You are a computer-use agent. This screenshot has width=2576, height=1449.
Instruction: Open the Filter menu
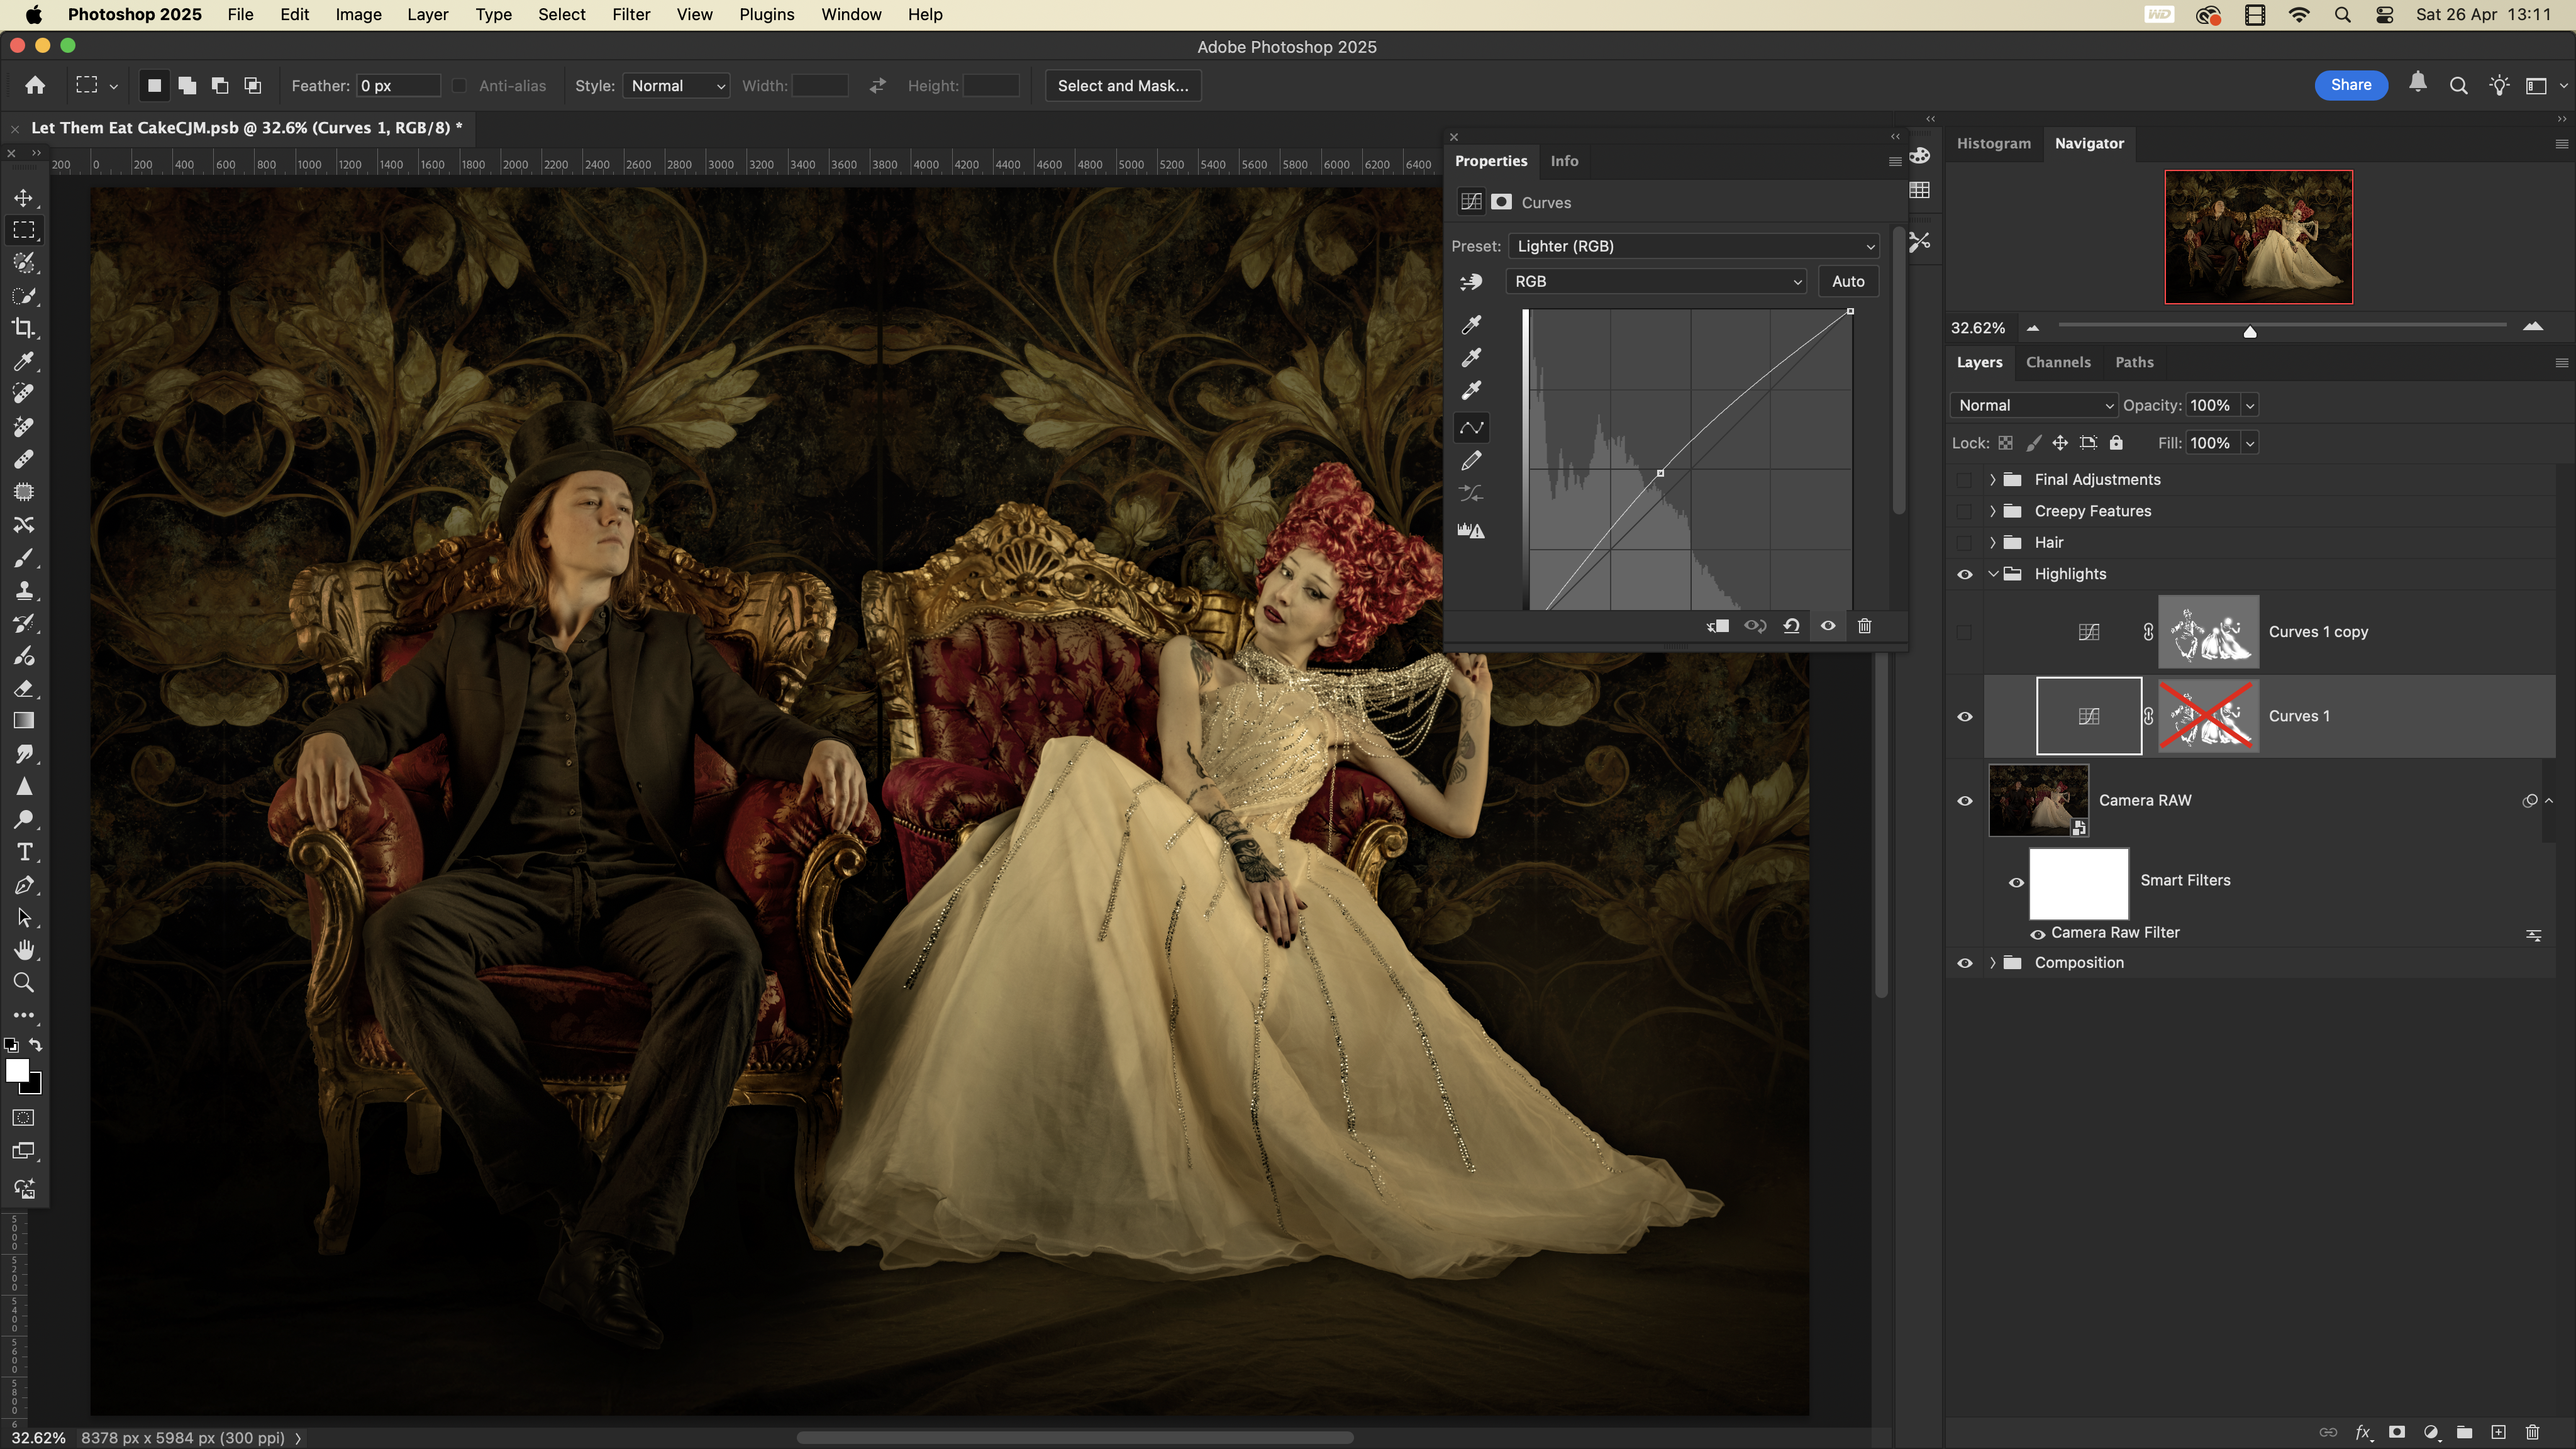[x=630, y=15]
